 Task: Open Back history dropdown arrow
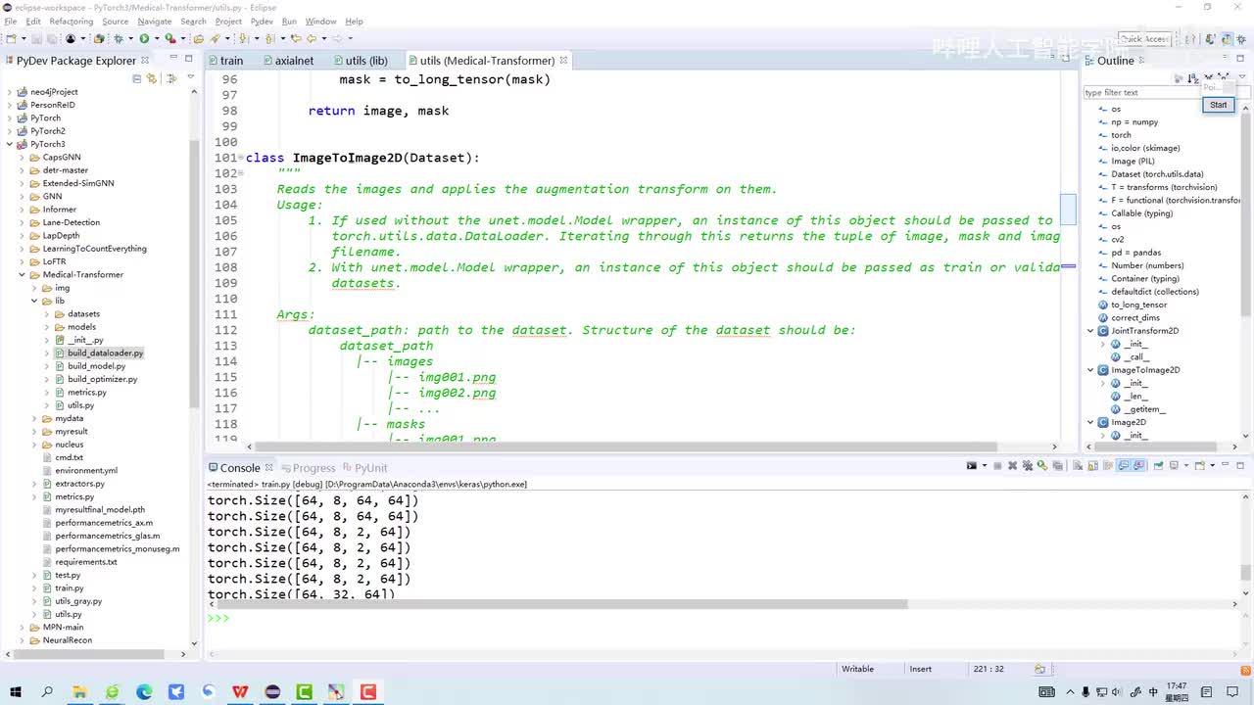[322, 39]
